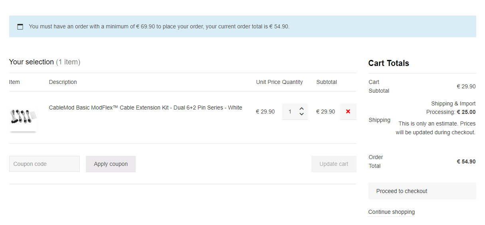Click the window icon in the notice banner
This screenshot has height=225, width=485.
tap(20, 27)
